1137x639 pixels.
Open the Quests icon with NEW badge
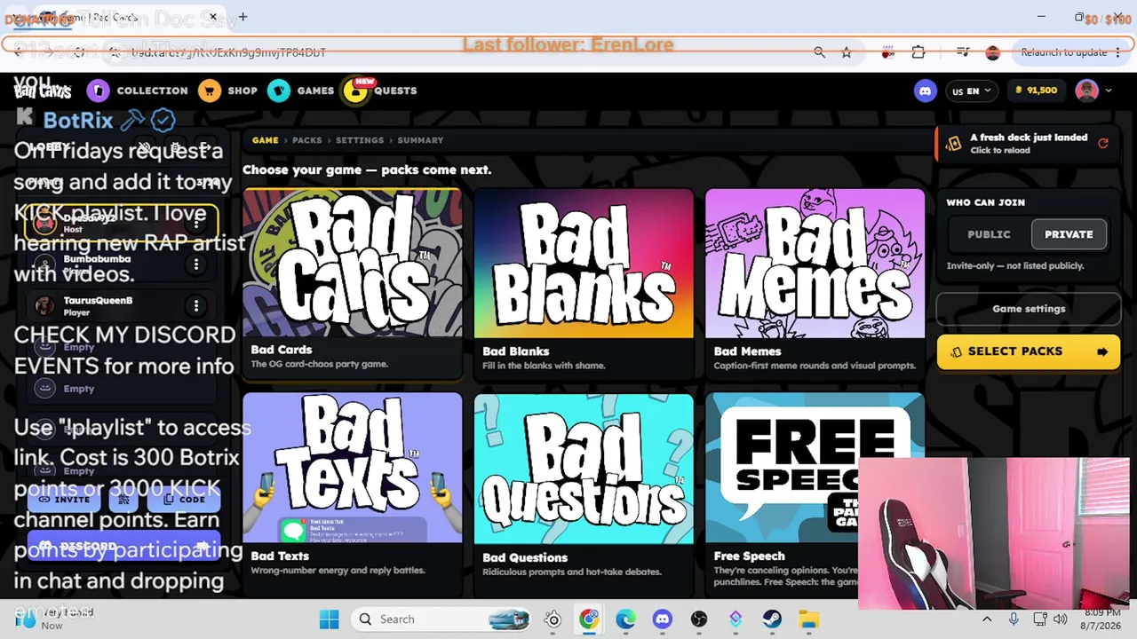[x=355, y=91]
